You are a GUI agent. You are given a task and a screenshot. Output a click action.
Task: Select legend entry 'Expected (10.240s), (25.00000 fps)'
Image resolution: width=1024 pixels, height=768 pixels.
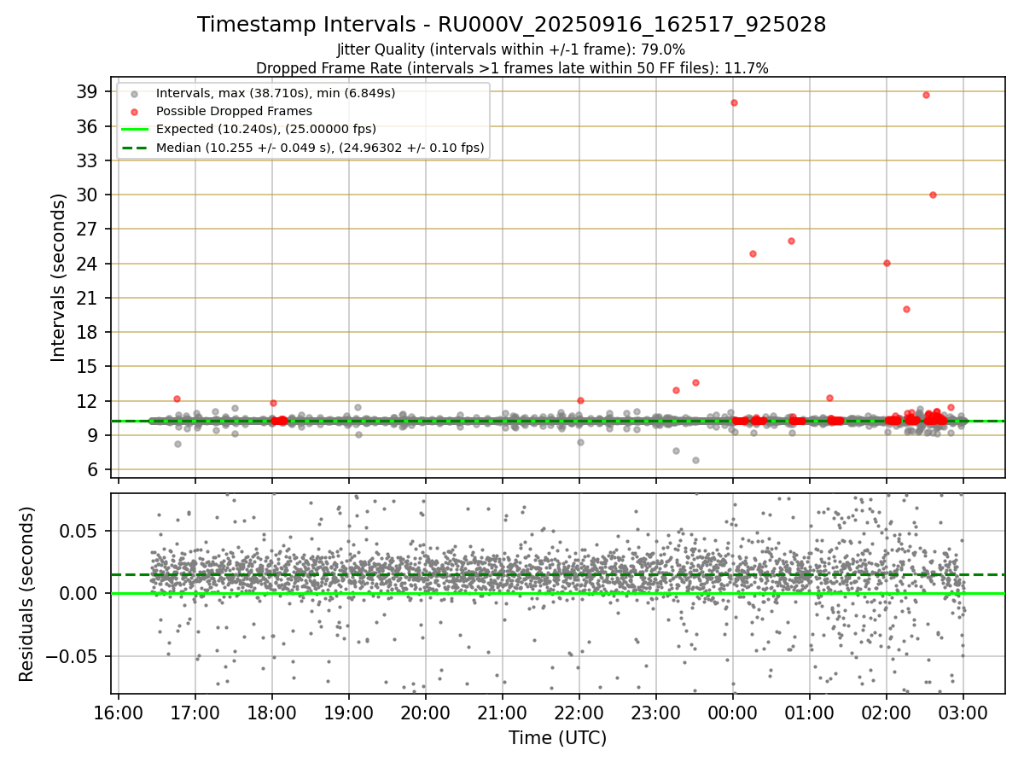point(266,129)
